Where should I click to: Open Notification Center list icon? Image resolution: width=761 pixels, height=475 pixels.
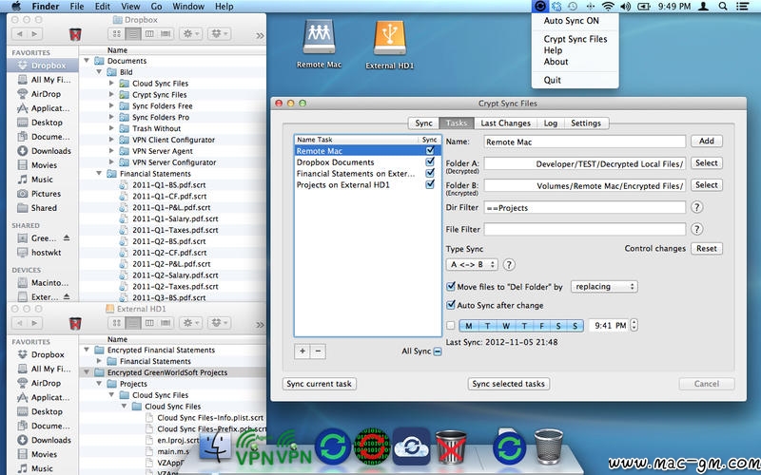click(x=742, y=7)
